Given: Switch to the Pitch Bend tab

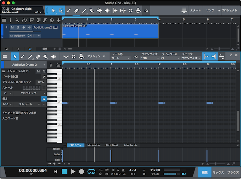Looking at the screenshot, I should [x=112, y=145].
